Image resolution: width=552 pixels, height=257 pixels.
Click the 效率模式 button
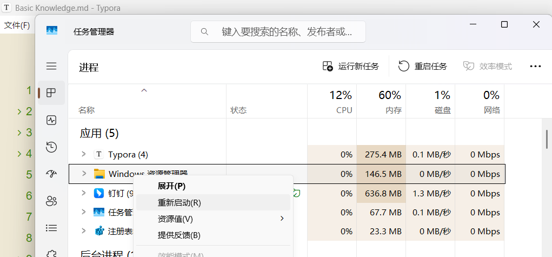487,66
